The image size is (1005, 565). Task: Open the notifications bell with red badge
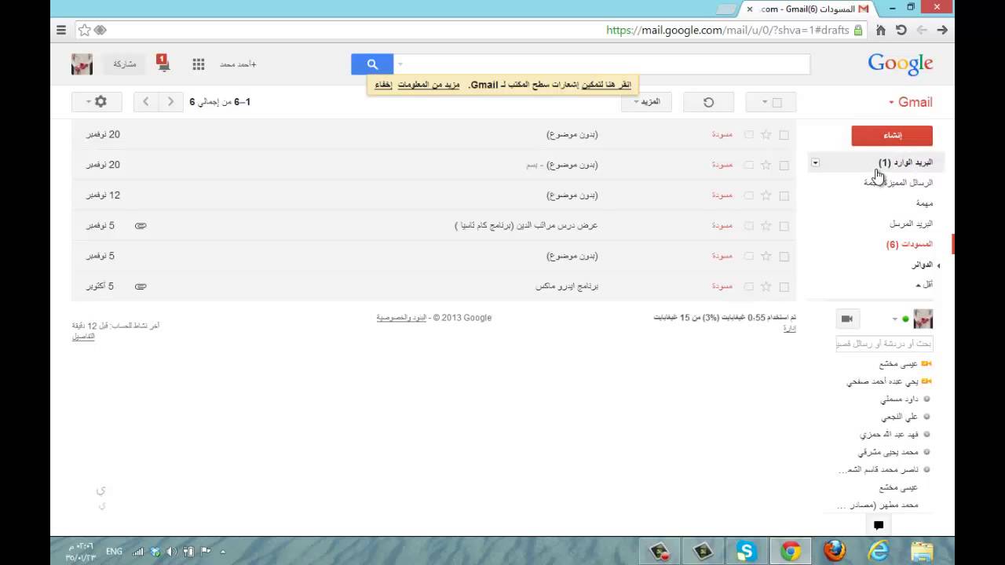coord(163,64)
